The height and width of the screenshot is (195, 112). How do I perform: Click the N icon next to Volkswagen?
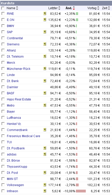pyautogui.click(x=45, y=185)
